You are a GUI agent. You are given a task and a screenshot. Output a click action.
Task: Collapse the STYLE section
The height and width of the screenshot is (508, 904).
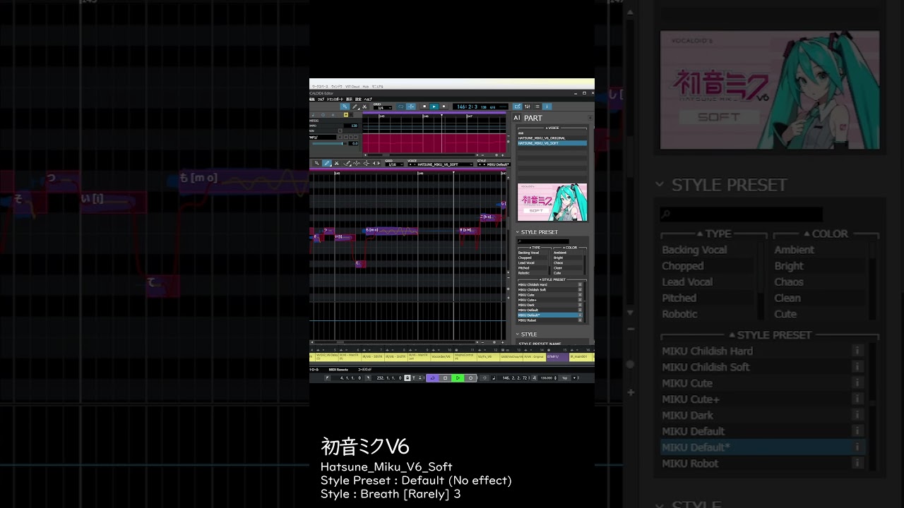517,334
